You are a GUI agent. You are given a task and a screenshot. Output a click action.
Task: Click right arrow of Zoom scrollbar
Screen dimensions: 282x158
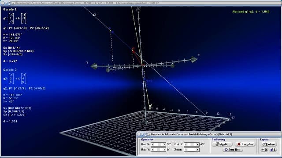(197, 150)
